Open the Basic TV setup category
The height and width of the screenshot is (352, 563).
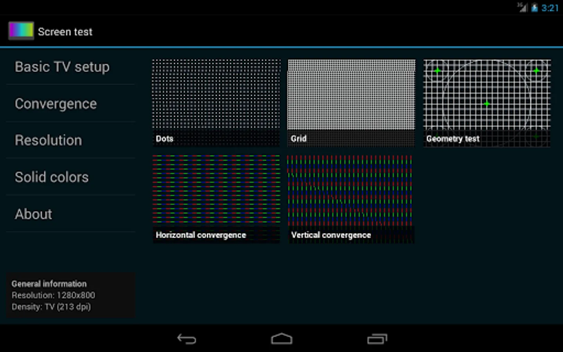click(71, 67)
